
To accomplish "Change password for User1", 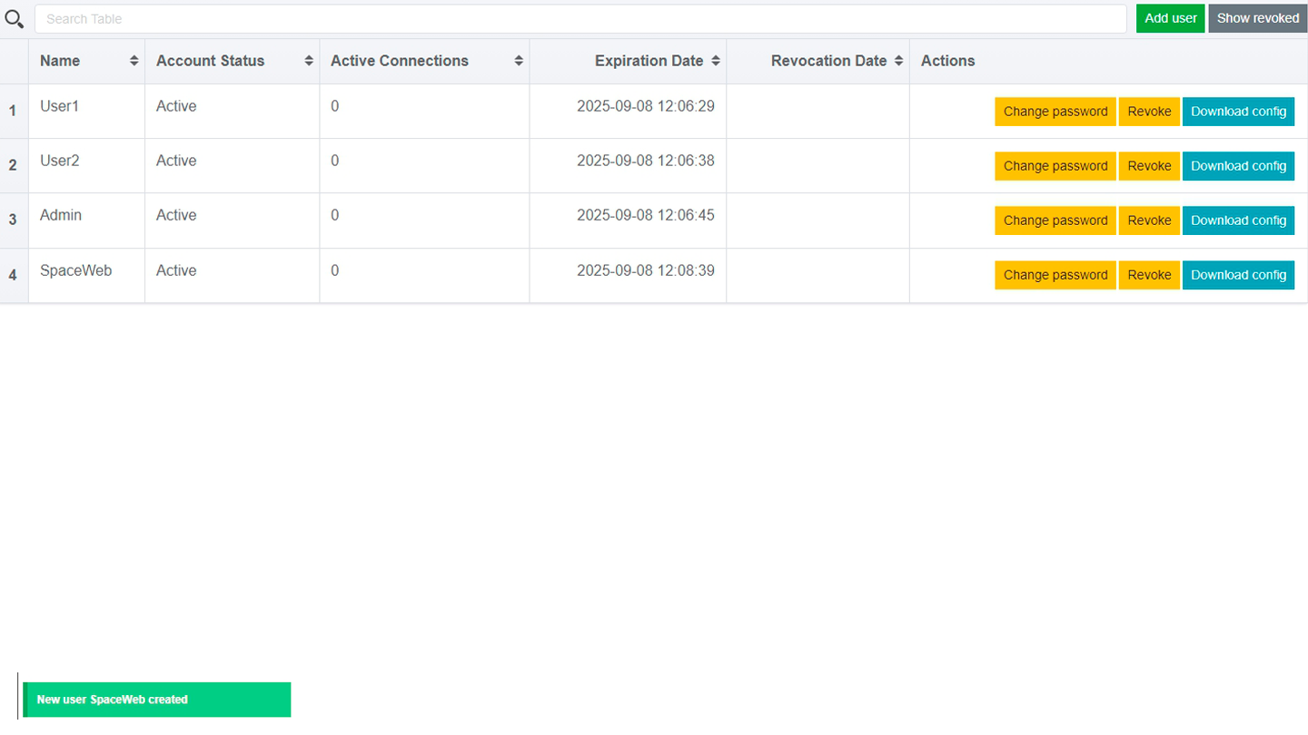I will [1055, 112].
